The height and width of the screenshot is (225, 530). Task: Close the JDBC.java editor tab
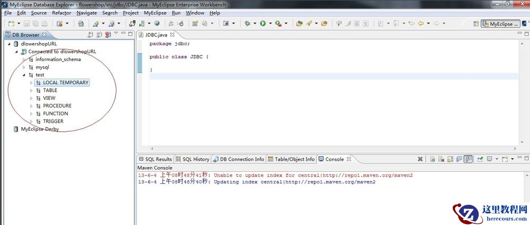(172, 35)
